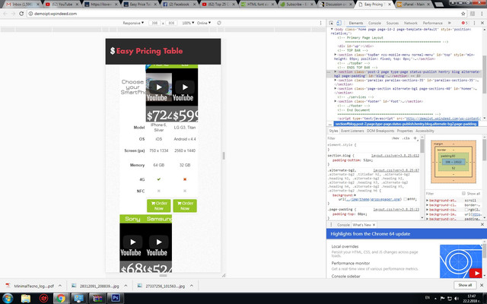Show more DevTools tabs via chevron
Screen dimensions: 487x304
pos(449,23)
